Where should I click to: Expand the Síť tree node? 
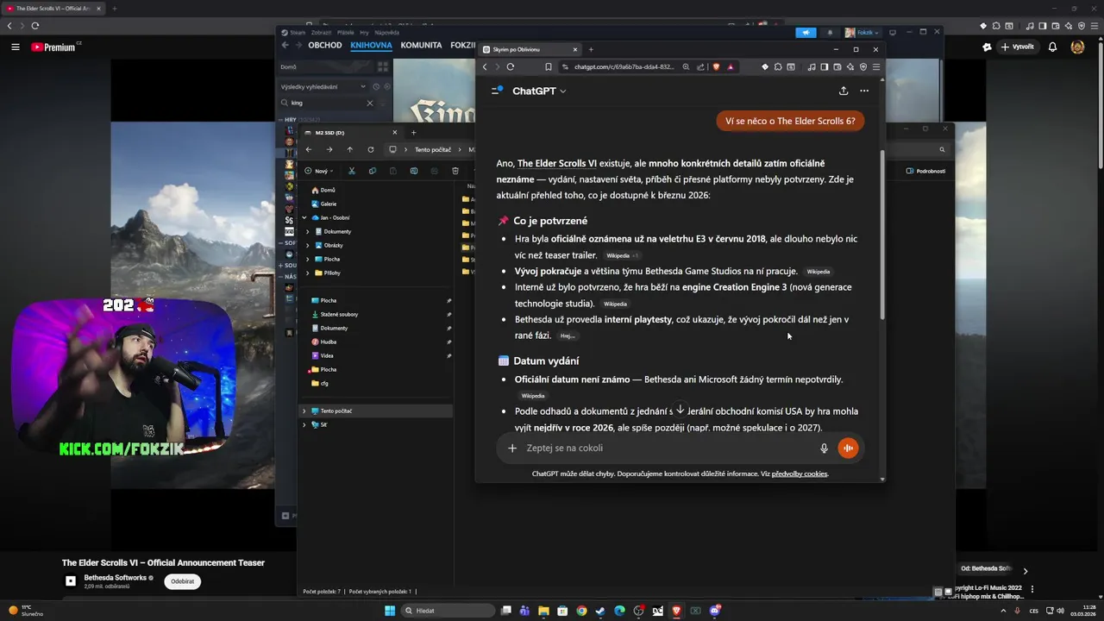click(x=304, y=424)
